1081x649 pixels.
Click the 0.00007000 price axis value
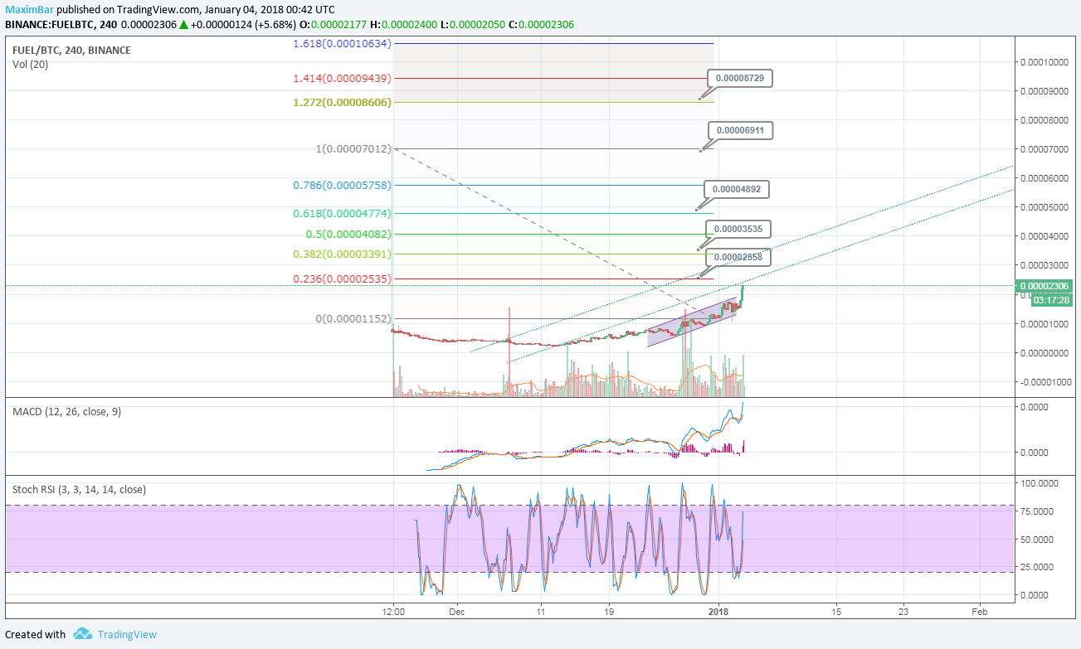pyautogui.click(x=1045, y=148)
